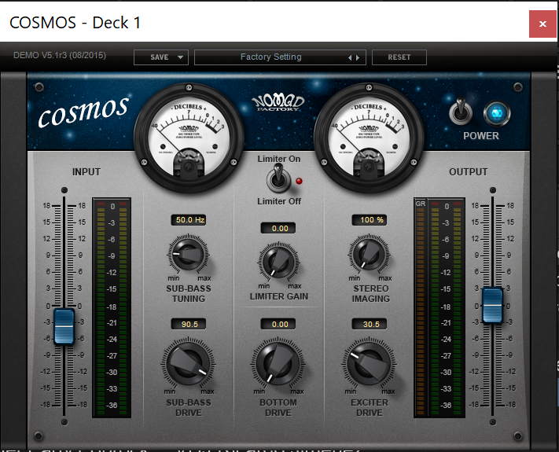Click the 90.5 sub-bass drive field

[189, 324]
